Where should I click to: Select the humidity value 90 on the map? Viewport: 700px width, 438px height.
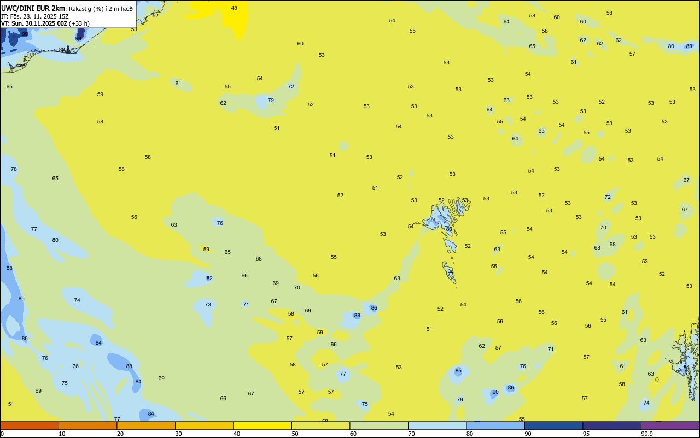[495, 392]
